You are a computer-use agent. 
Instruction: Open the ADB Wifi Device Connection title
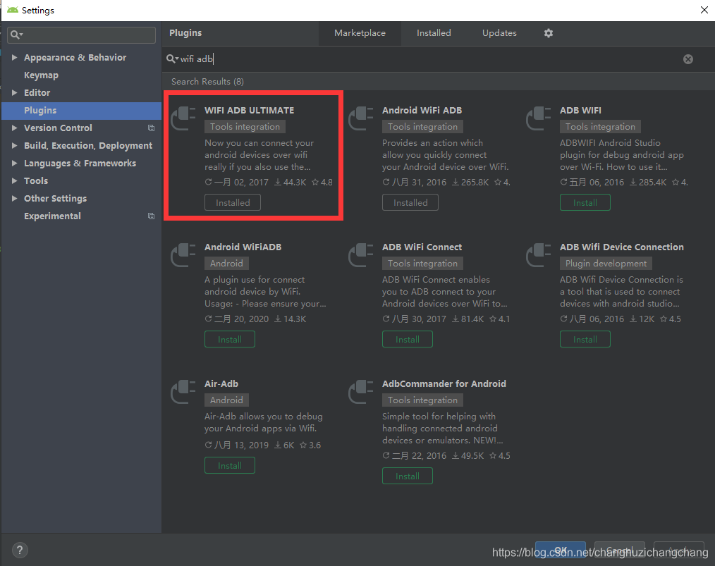621,247
